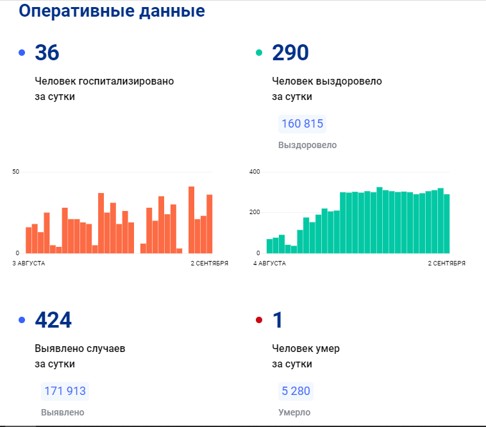This screenshot has width=486, height=427.
Task: Click the blue dot beside 424
Action: click(22, 320)
